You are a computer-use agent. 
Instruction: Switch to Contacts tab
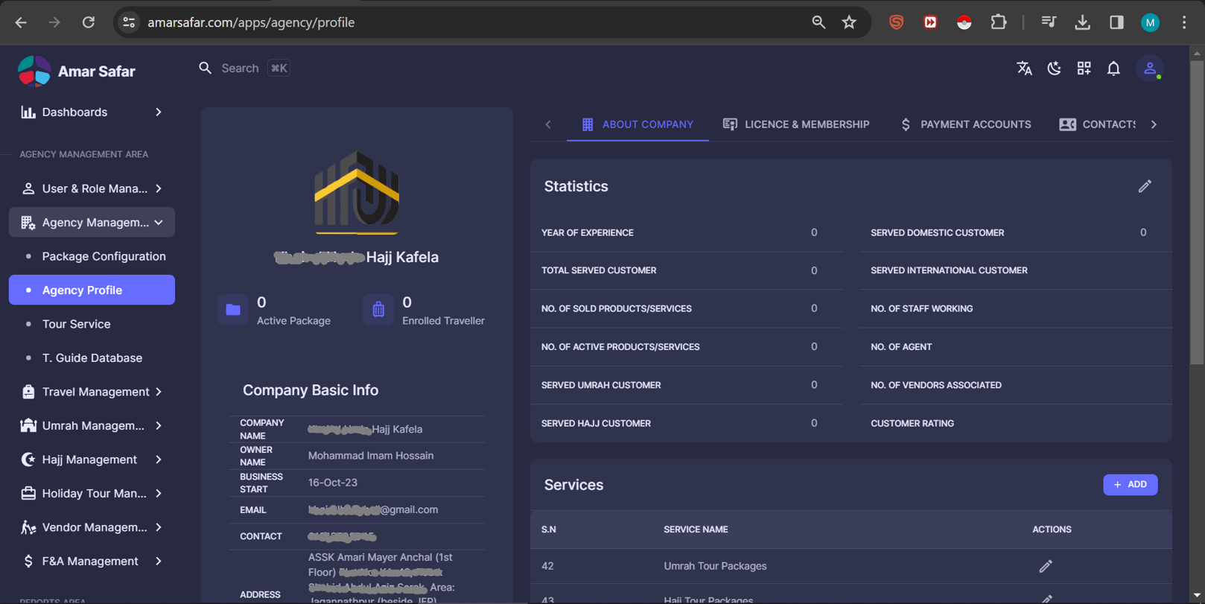1097,124
